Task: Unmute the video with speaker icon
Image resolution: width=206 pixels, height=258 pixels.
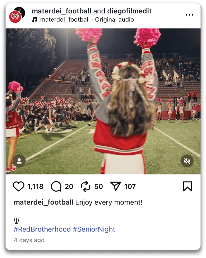Action: pos(187,161)
